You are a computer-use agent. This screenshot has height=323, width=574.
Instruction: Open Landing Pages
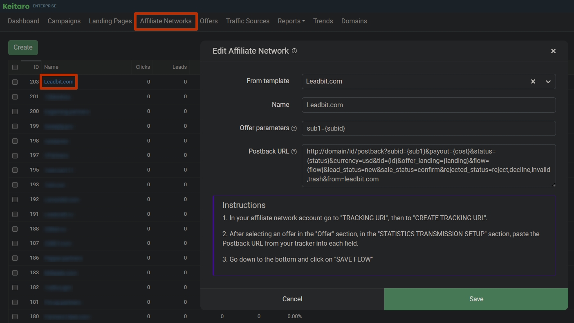(x=110, y=21)
